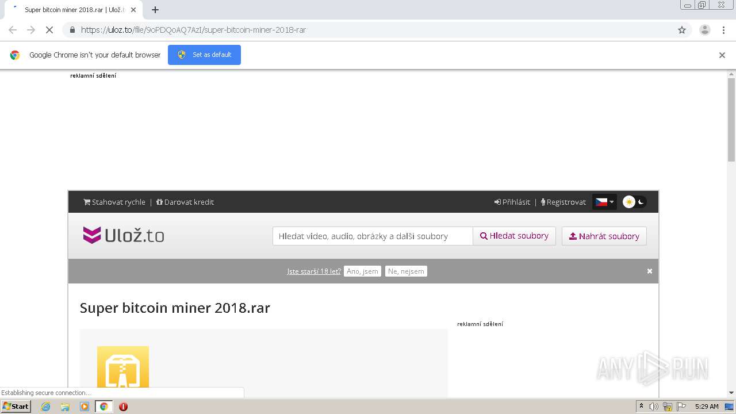Launch Internet Explorer from taskbar

[46, 407]
